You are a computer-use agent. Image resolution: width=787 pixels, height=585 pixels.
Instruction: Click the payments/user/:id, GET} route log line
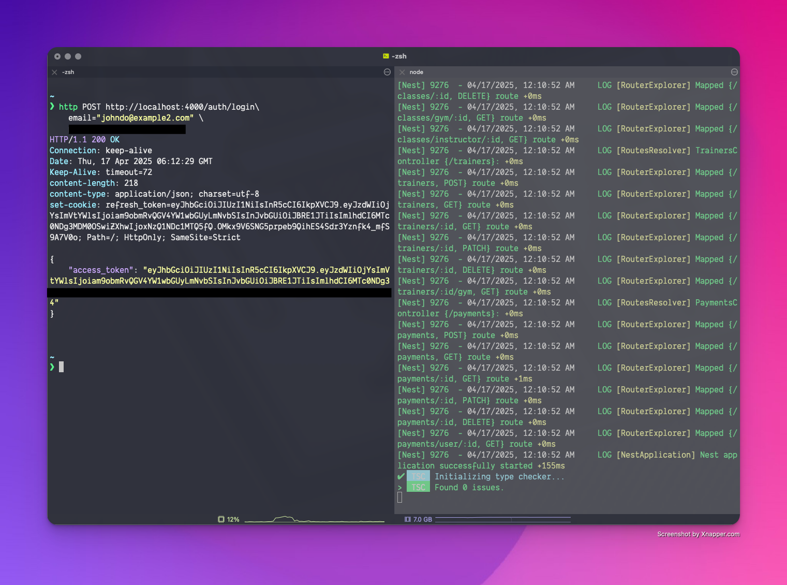(477, 444)
